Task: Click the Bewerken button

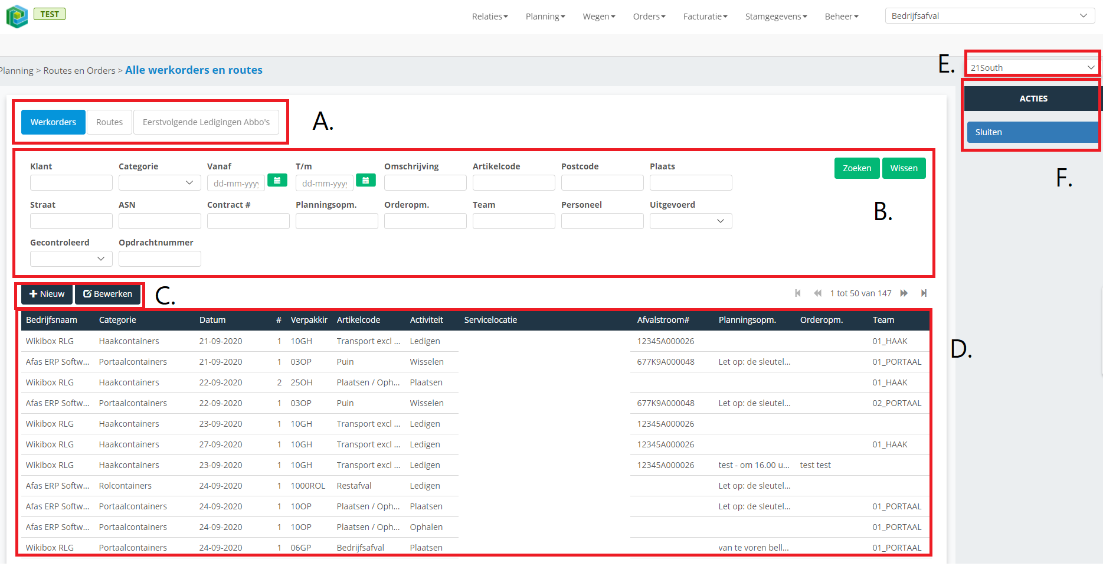Action: 107,294
